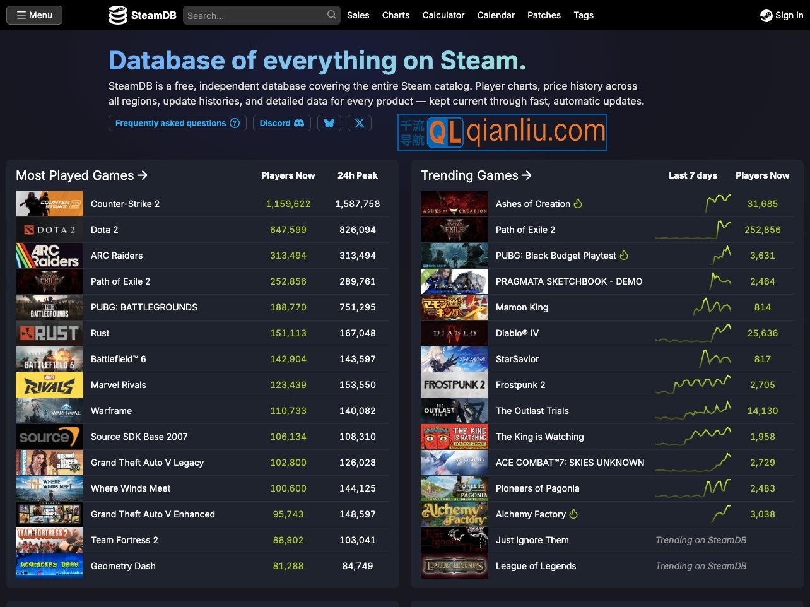The height and width of the screenshot is (607, 810).
Task: Open the Sales page
Action: coord(358,15)
